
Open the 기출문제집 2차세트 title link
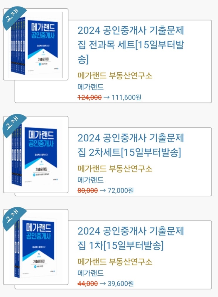pyautogui.click(x=131, y=145)
